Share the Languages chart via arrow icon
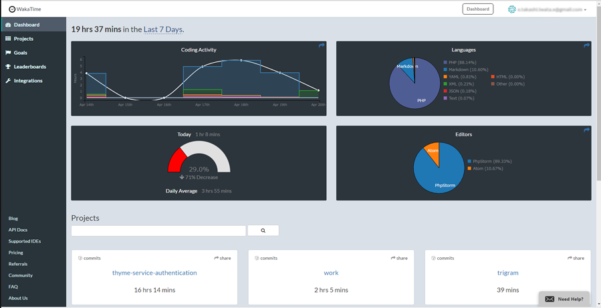This screenshot has width=601, height=308. (x=586, y=45)
